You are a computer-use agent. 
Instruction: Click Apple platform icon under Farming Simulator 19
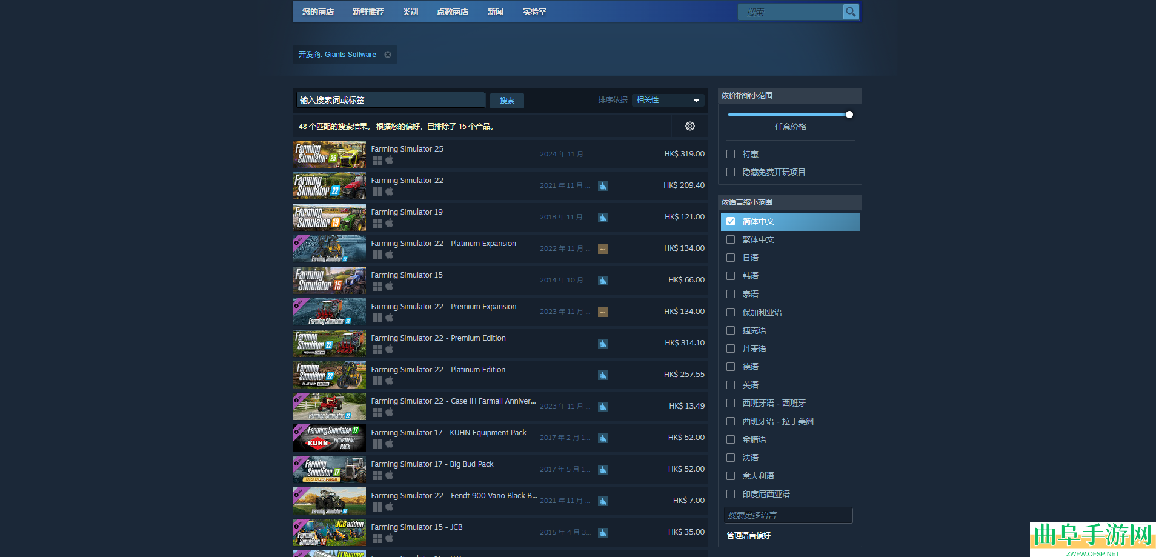click(x=390, y=223)
